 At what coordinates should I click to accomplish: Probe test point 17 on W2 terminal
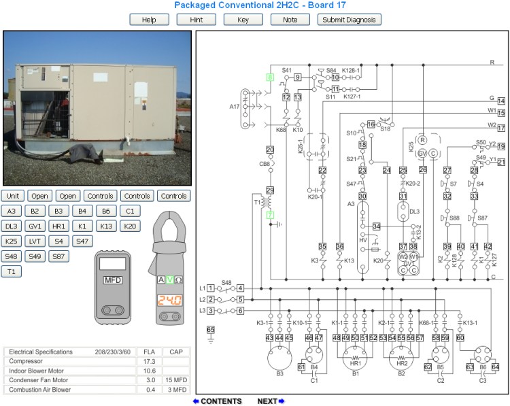[x=501, y=128]
